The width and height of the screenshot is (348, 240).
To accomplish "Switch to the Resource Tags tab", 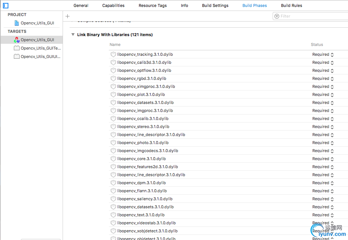I will [153, 5].
